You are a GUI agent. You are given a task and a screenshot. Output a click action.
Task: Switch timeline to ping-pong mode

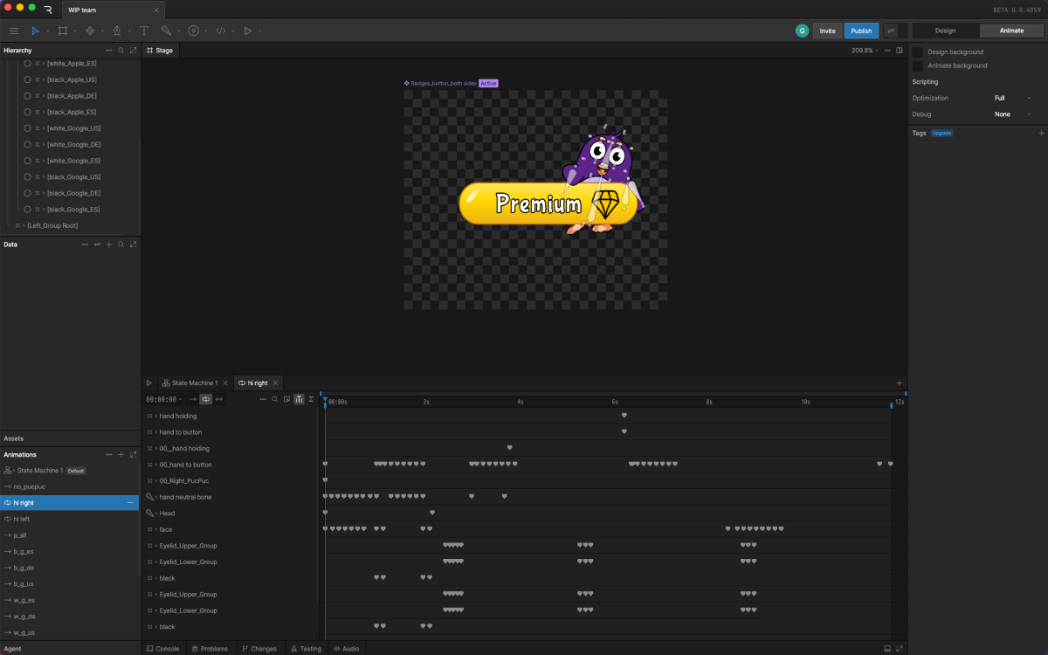[x=219, y=399]
